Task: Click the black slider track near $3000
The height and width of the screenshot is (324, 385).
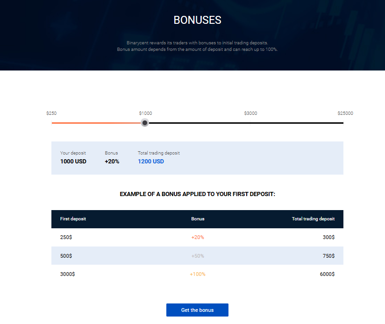Action: click(x=250, y=123)
